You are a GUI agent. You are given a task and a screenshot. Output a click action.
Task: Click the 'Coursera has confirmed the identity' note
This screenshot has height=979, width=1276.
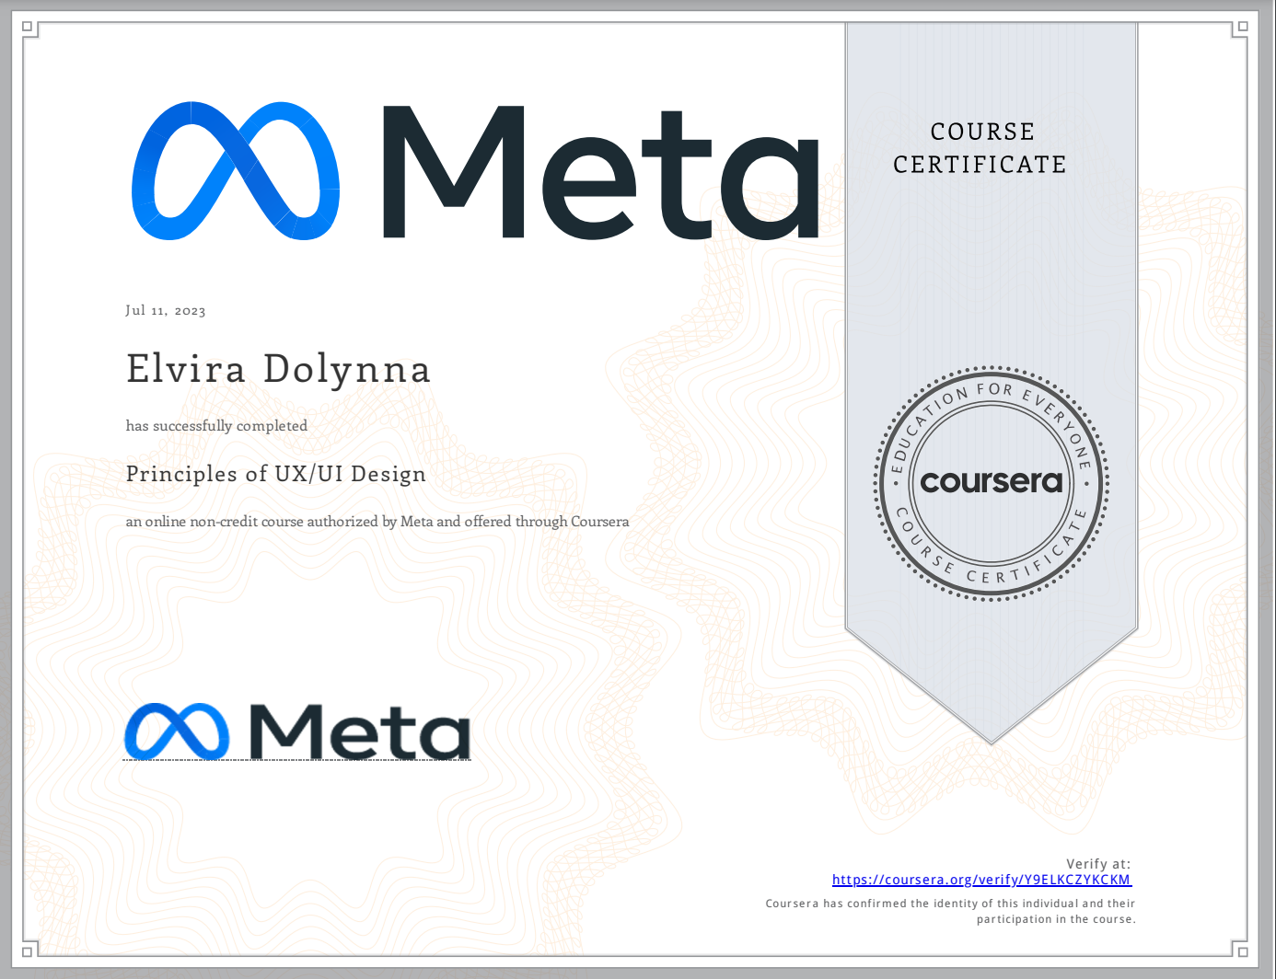(x=951, y=911)
